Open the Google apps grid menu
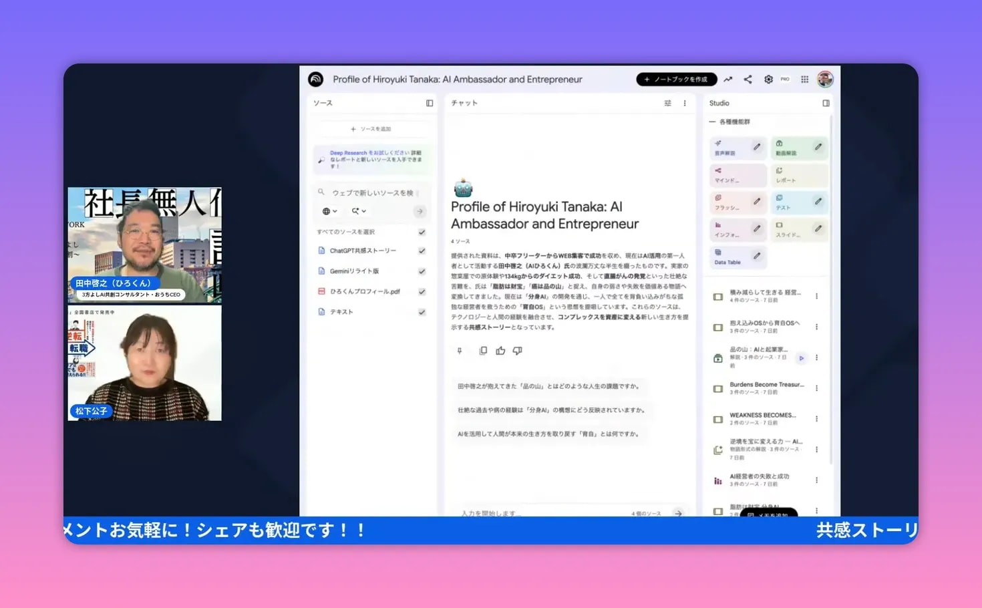Viewport: 982px width, 608px height. click(x=806, y=79)
